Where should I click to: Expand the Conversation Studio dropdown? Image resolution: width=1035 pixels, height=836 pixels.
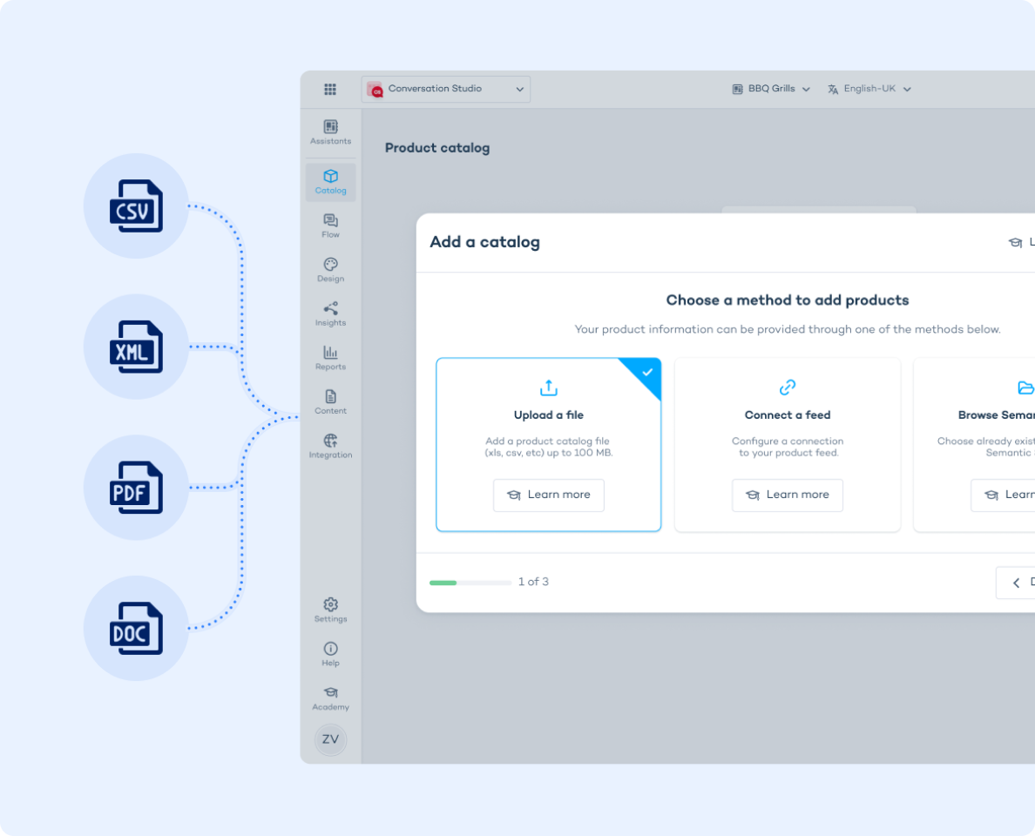(x=446, y=89)
